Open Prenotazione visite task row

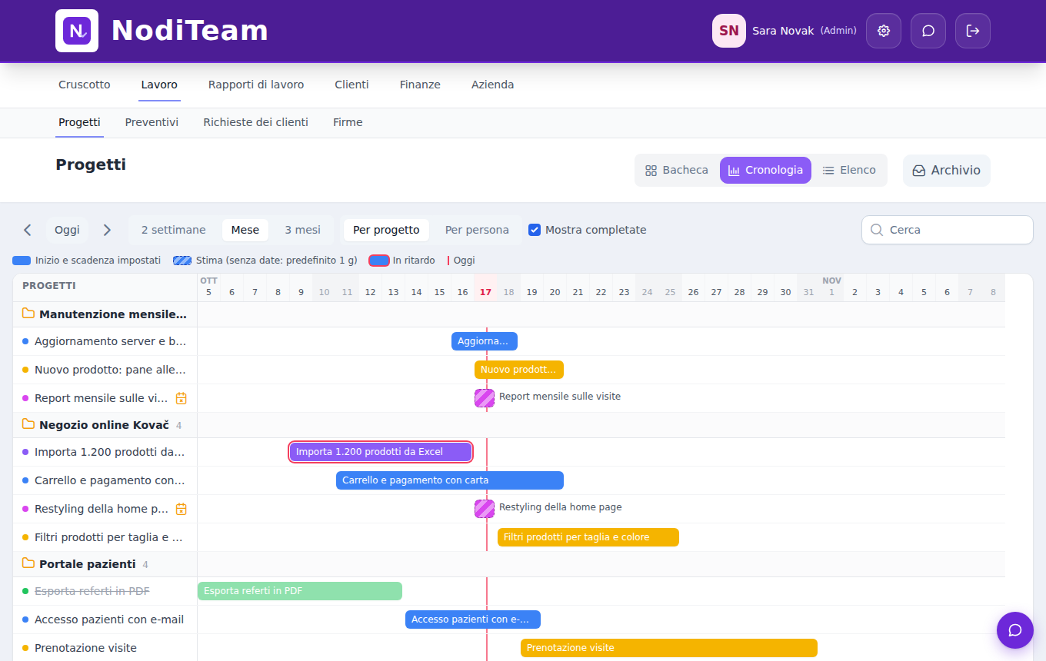coord(105,648)
